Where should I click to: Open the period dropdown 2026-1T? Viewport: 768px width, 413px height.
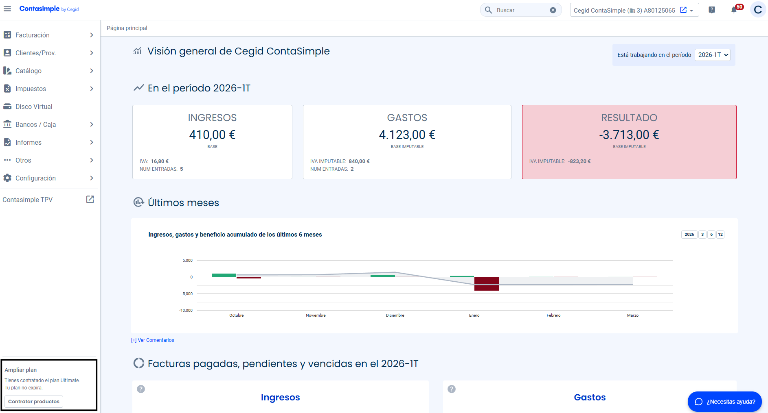pos(713,55)
